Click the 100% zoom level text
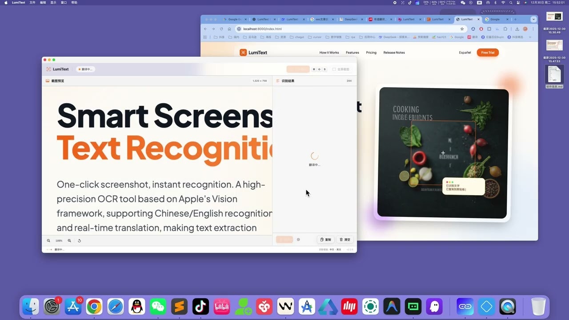The width and height of the screenshot is (569, 320). pos(59,240)
